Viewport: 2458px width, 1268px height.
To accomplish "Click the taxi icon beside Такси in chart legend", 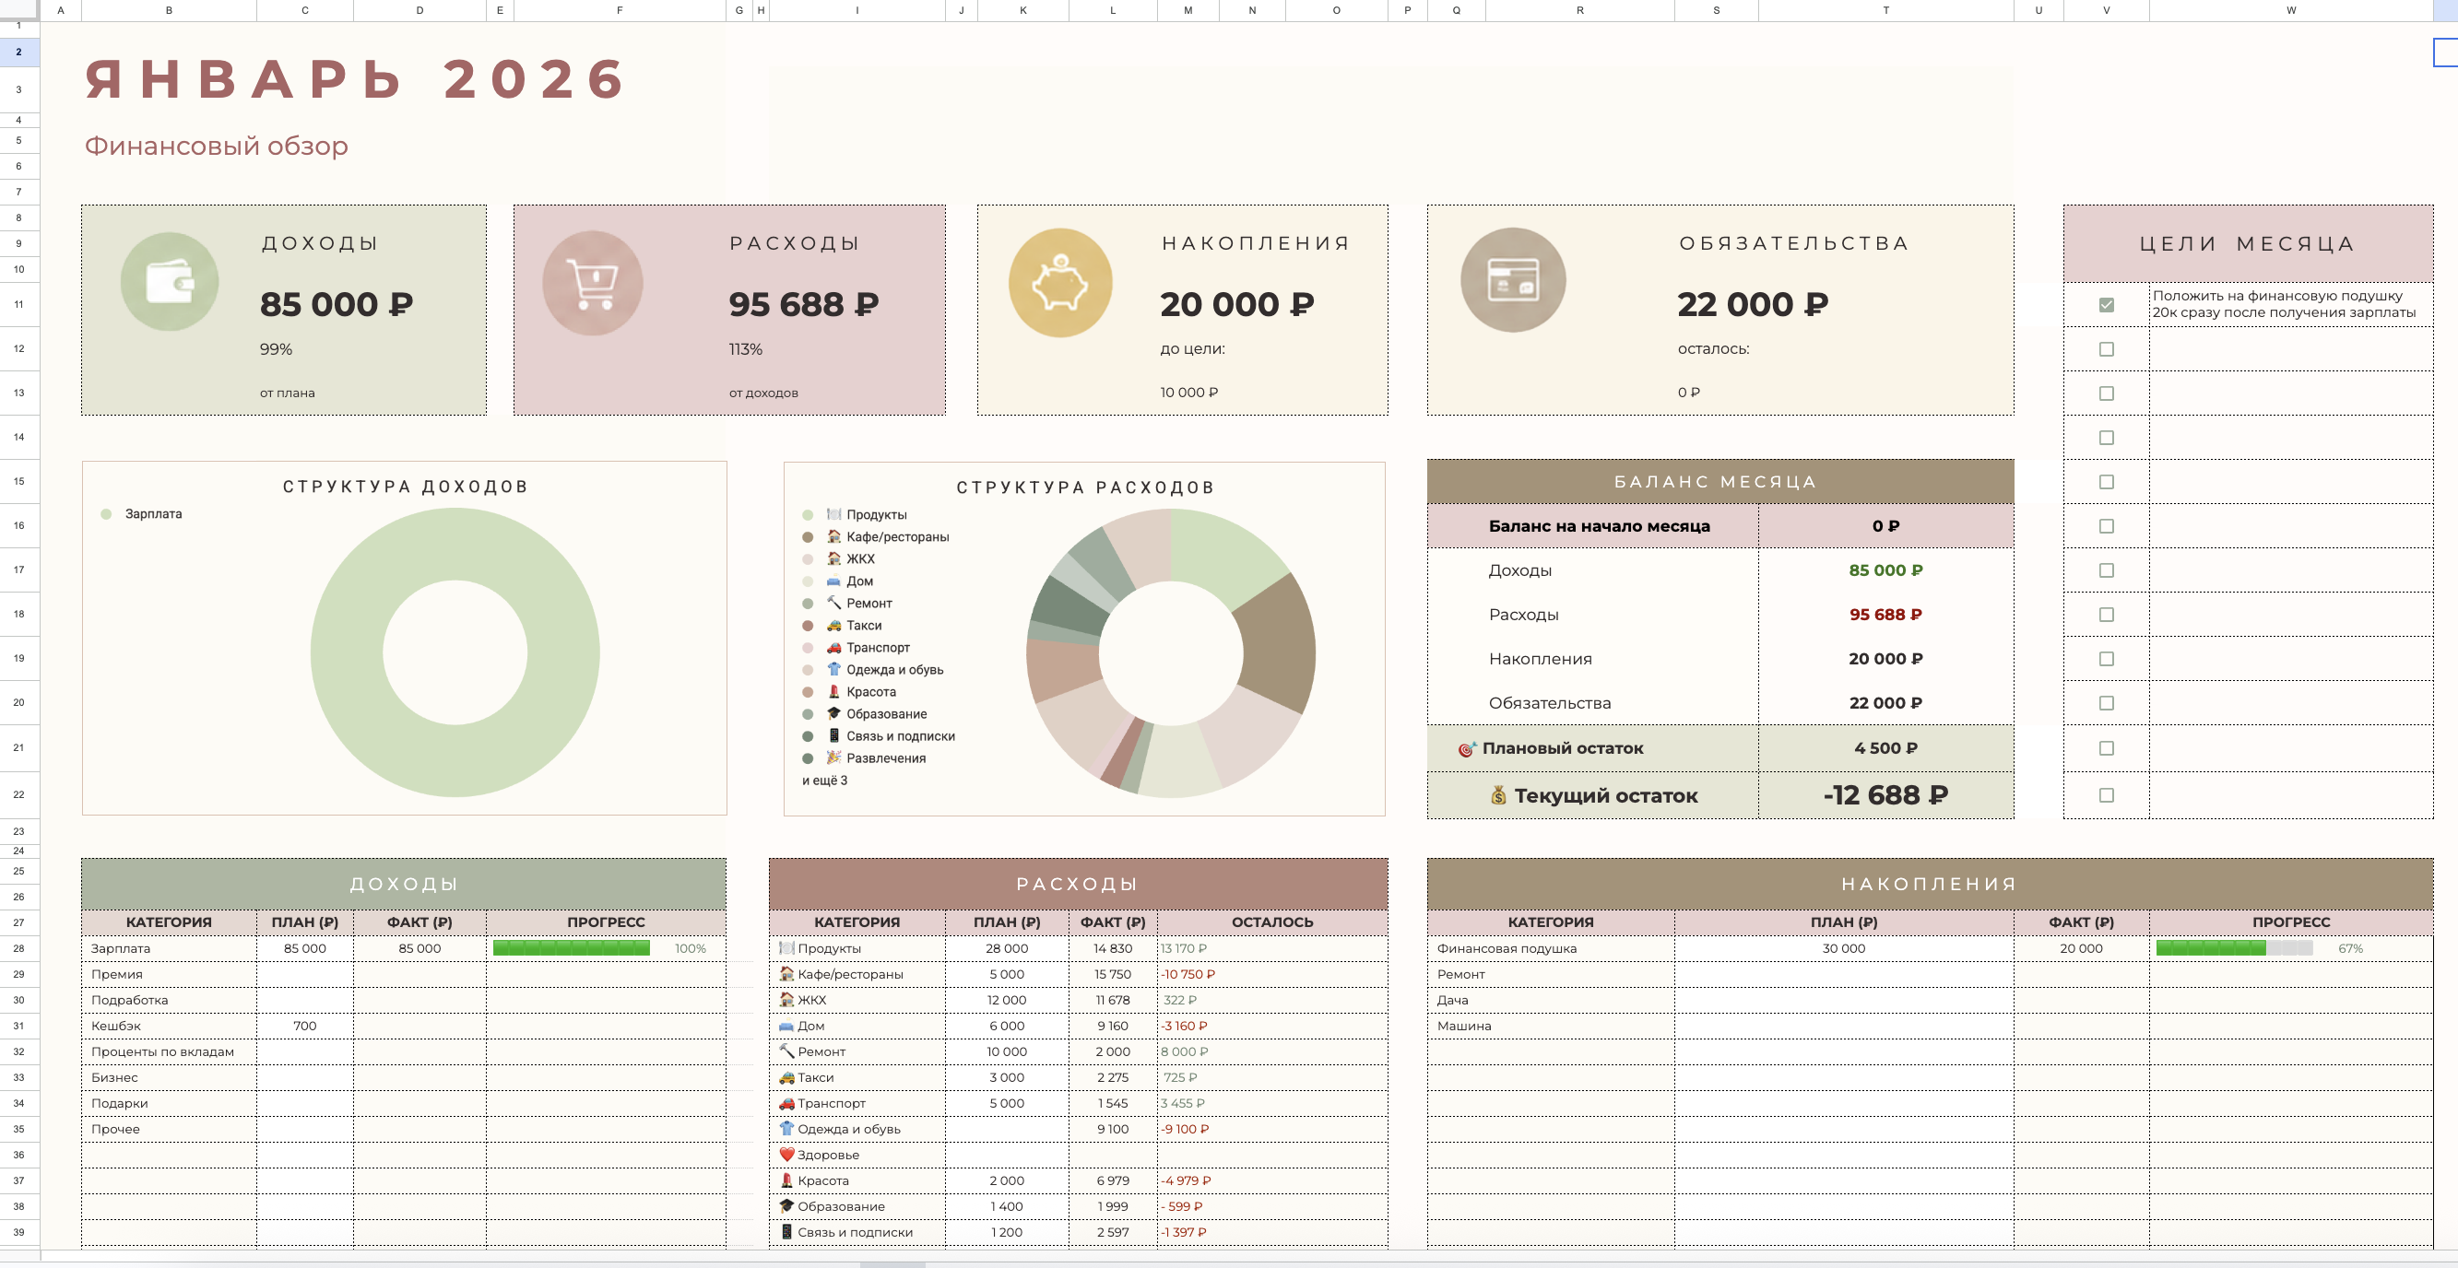I will [834, 626].
